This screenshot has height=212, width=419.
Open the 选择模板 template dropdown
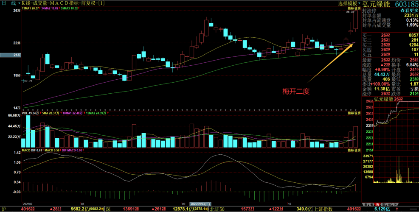tap(349, 3)
